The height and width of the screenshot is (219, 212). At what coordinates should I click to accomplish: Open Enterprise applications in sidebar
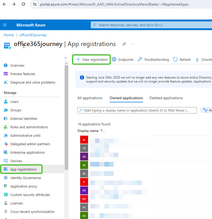tap(27, 152)
